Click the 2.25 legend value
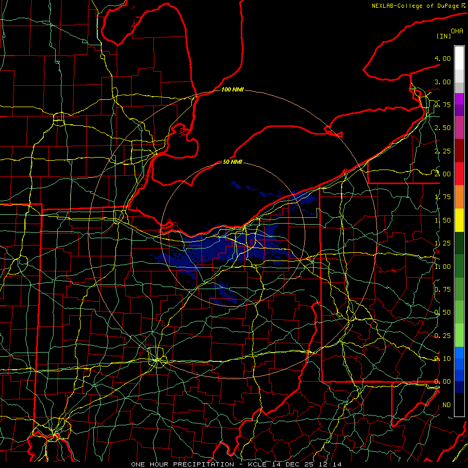The width and height of the screenshot is (468, 468). click(x=443, y=151)
